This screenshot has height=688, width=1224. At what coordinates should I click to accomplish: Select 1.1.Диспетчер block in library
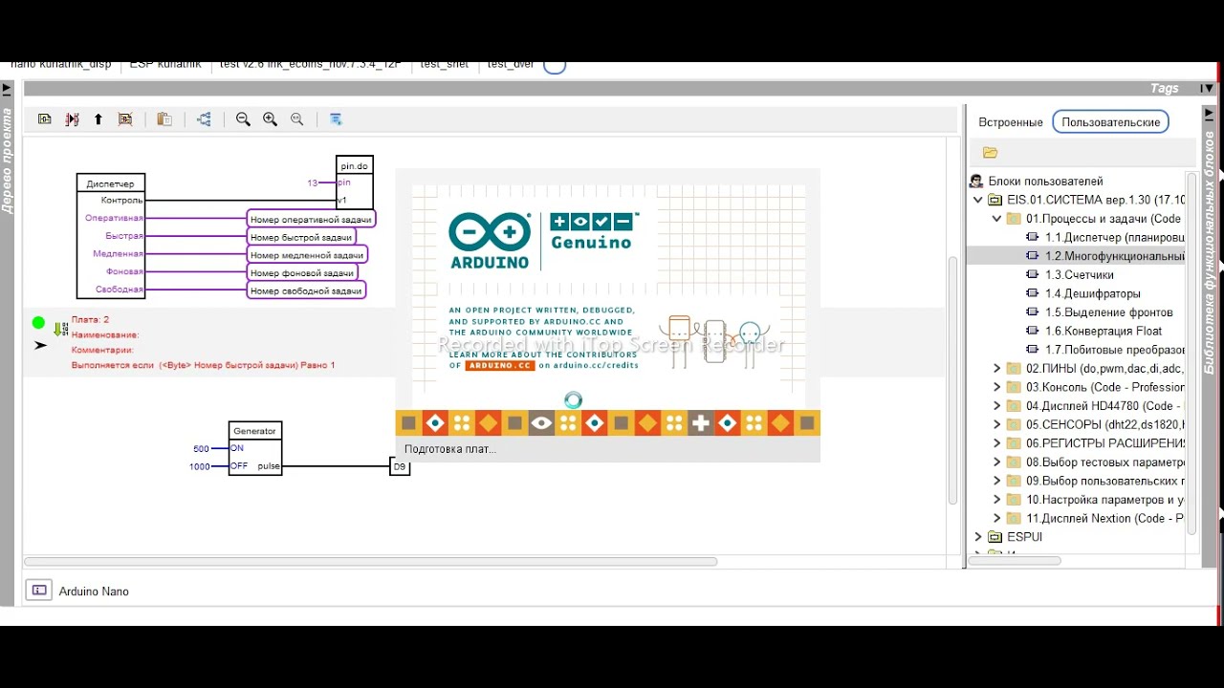1104,237
